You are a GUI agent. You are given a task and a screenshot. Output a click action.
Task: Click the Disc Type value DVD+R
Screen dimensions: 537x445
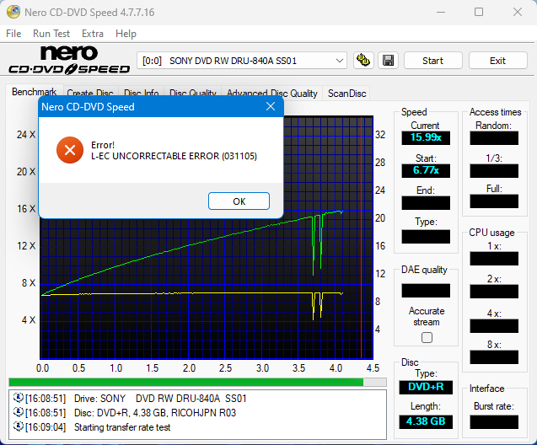click(426, 387)
